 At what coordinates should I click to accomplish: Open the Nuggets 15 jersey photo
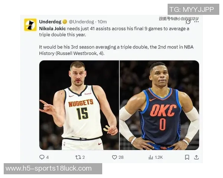point(79,105)
